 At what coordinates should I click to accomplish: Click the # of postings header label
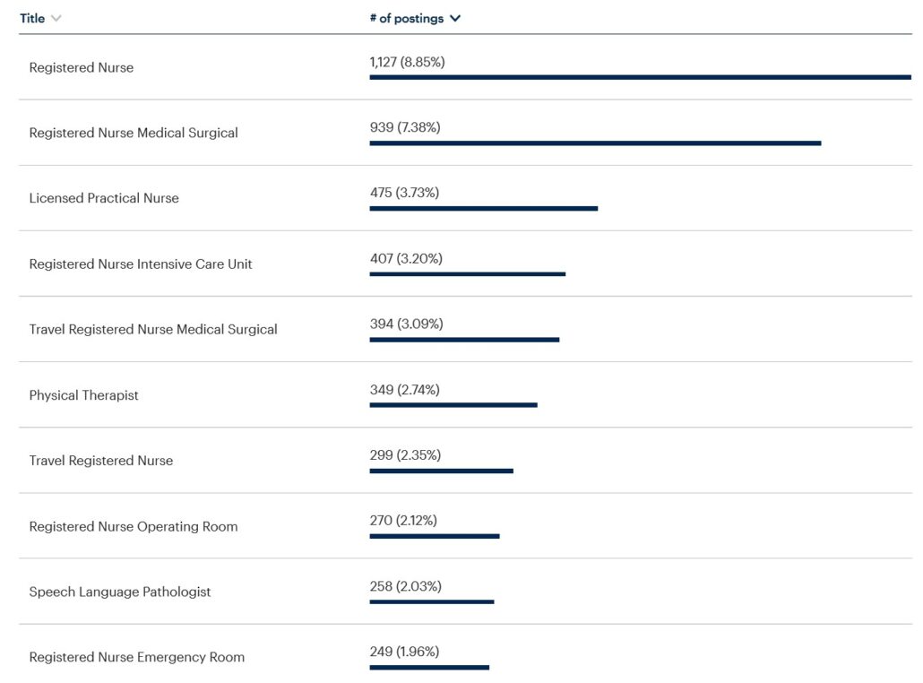point(406,19)
